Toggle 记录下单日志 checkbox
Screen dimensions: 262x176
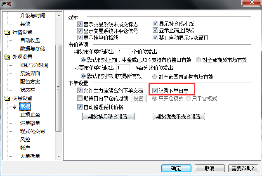pyautogui.click(x=155, y=90)
